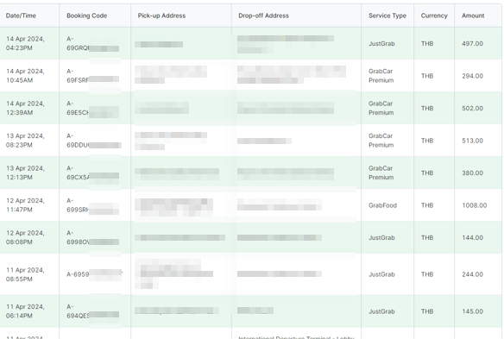Click the Service Type column header
504x339 pixels.
(x=387, y=16)
